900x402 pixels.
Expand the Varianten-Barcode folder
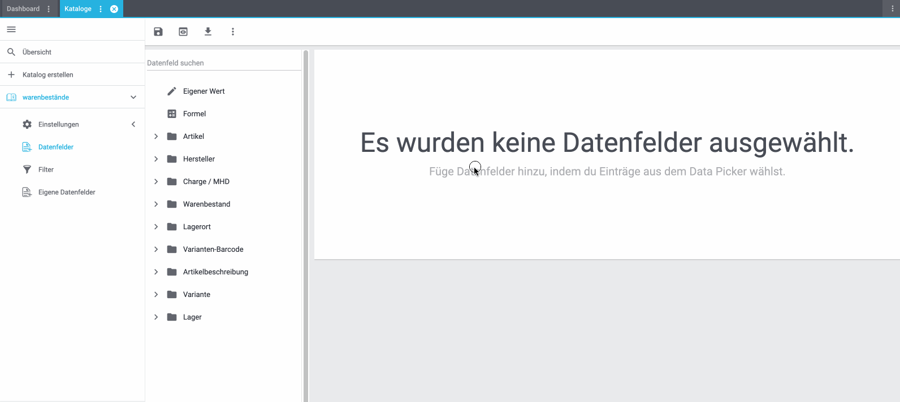click(156, 250)
